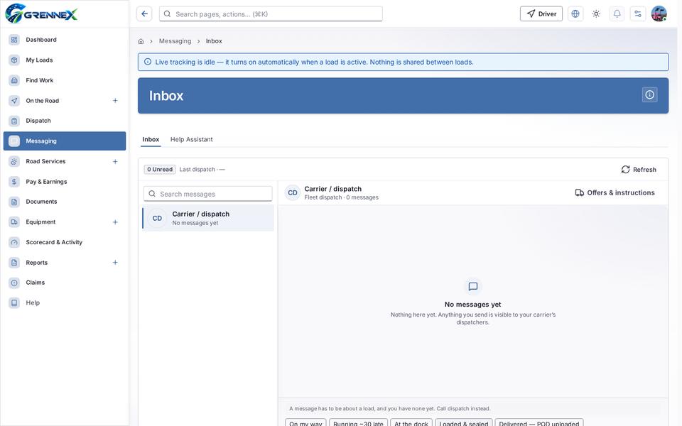Click the Driver role button
The height and width of the screenshot is (426, 682).
click(x=541, y=14)
